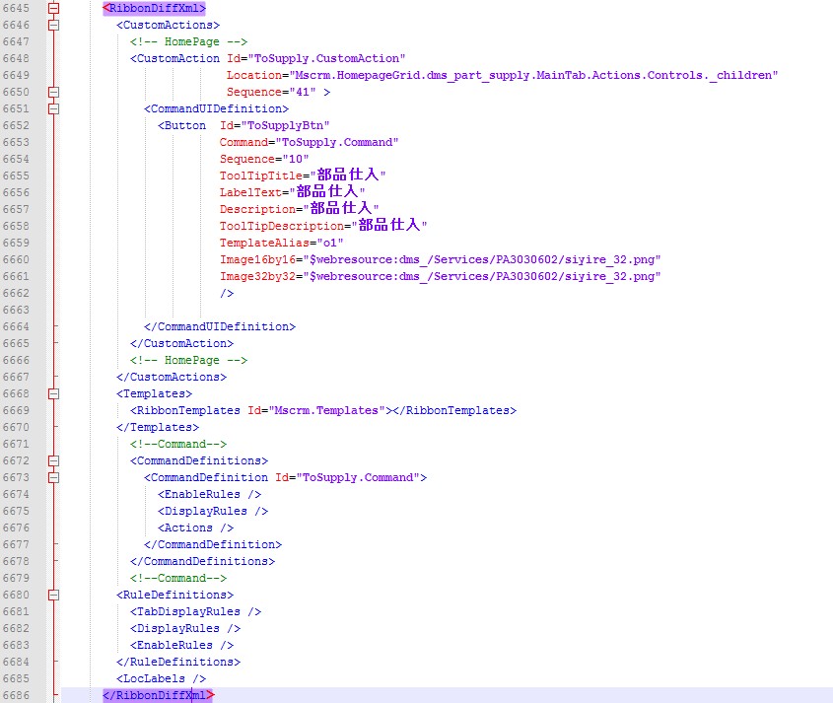
Task: Click the RibbonTemplates Id="Mscrm.Templates" line
Action: tap(323, 411)
